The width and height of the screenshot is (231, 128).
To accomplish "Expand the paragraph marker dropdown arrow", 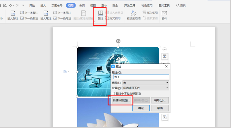I will [69, 72].
